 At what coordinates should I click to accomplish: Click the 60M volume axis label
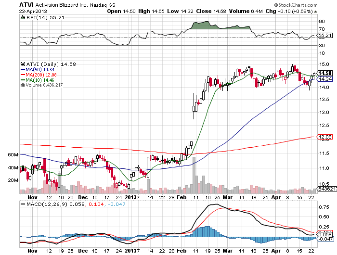13,154
